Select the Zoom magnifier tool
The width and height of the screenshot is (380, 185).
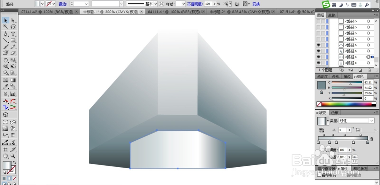pos(13,156)
